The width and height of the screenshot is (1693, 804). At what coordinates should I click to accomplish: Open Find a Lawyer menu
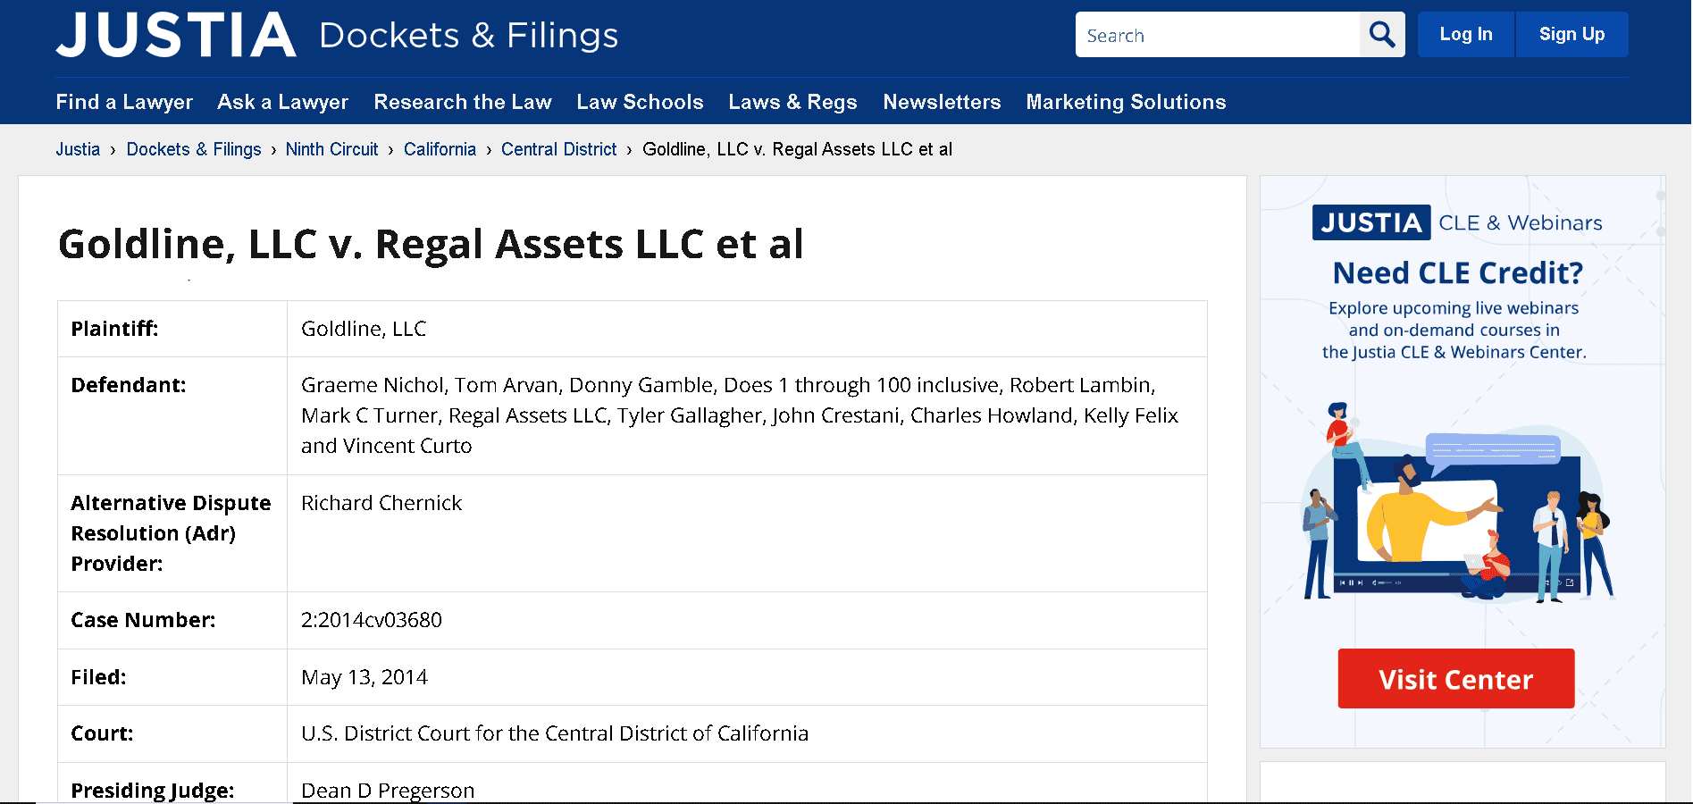click(124, 102)
